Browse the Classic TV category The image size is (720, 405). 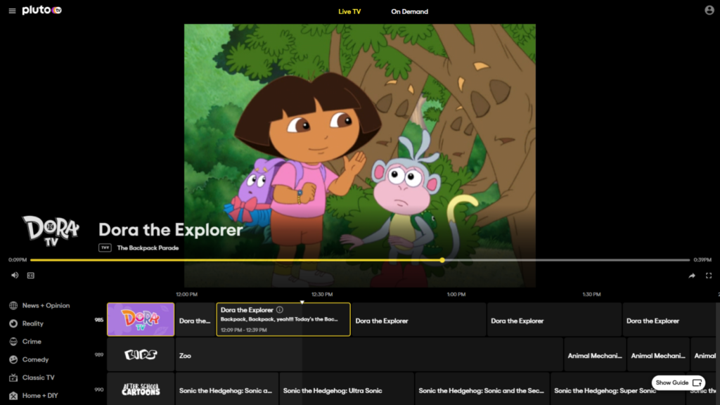tap(38, 378)
